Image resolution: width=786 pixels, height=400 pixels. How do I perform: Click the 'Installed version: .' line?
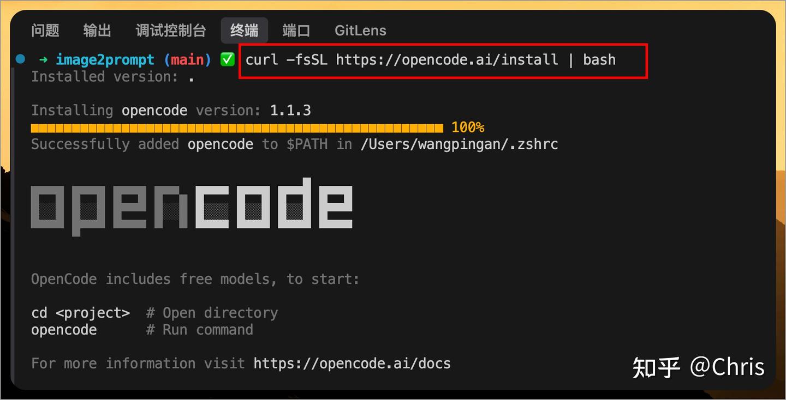(112, 77)
